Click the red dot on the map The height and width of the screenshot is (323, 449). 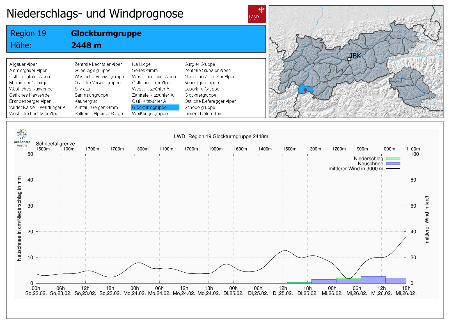[305, 90]
